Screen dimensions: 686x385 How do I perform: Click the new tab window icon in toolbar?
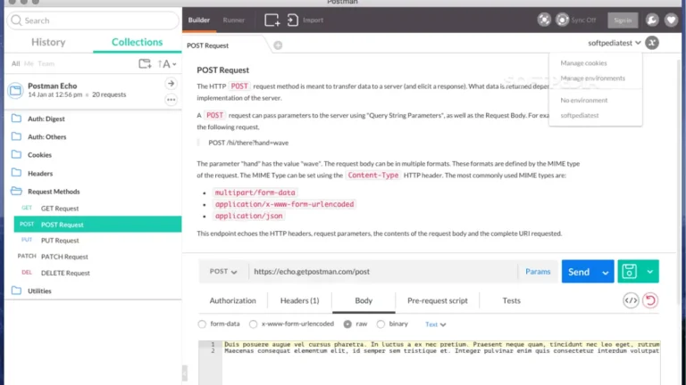click(x=272, y=20)
